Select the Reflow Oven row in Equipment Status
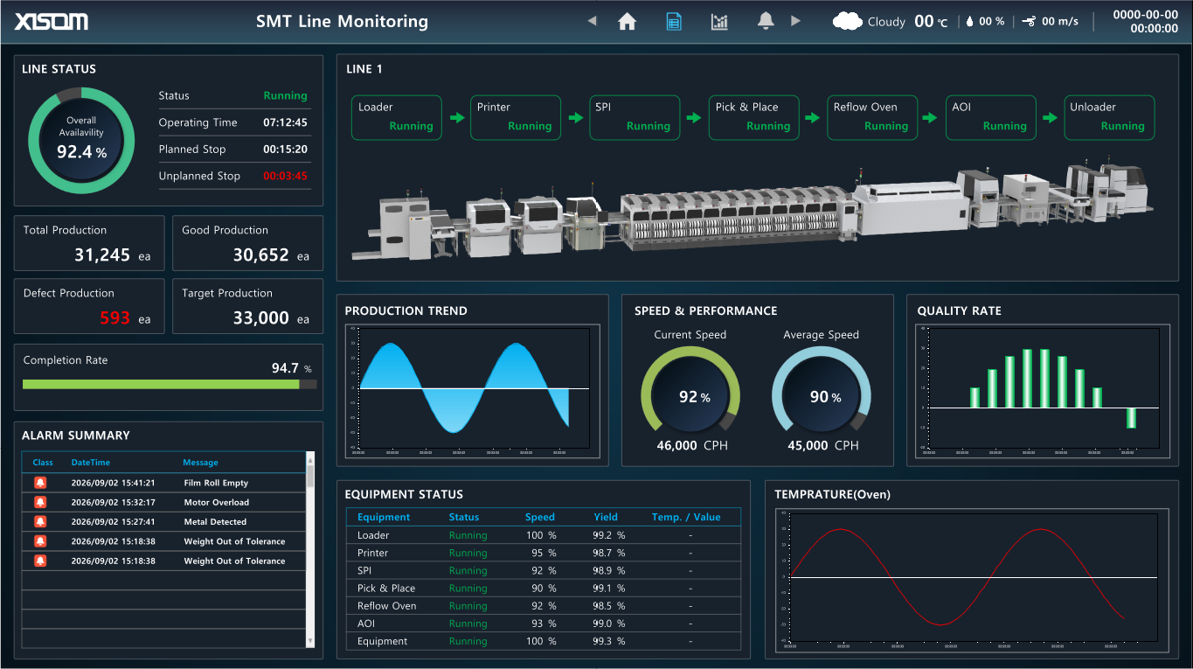Viewport: 1193px width, 669px height. tap(544, 606)
